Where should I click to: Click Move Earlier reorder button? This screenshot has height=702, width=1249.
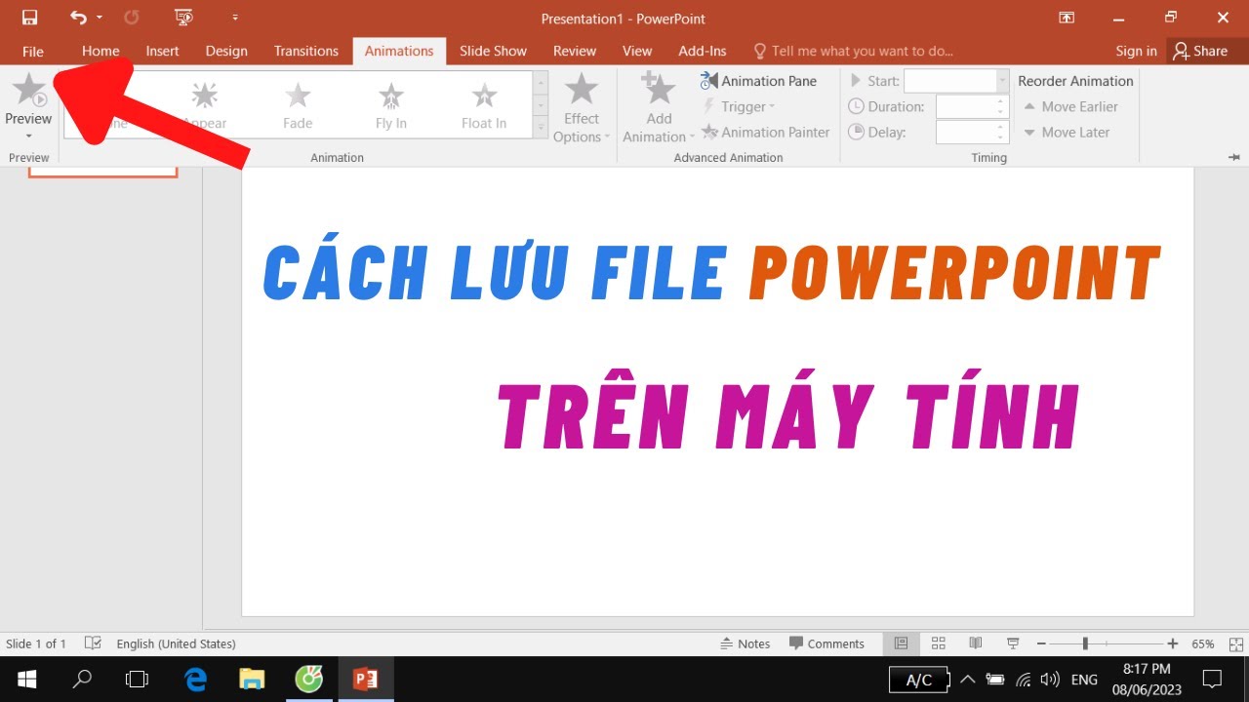pyautogui.click(x=1070, y=106)
